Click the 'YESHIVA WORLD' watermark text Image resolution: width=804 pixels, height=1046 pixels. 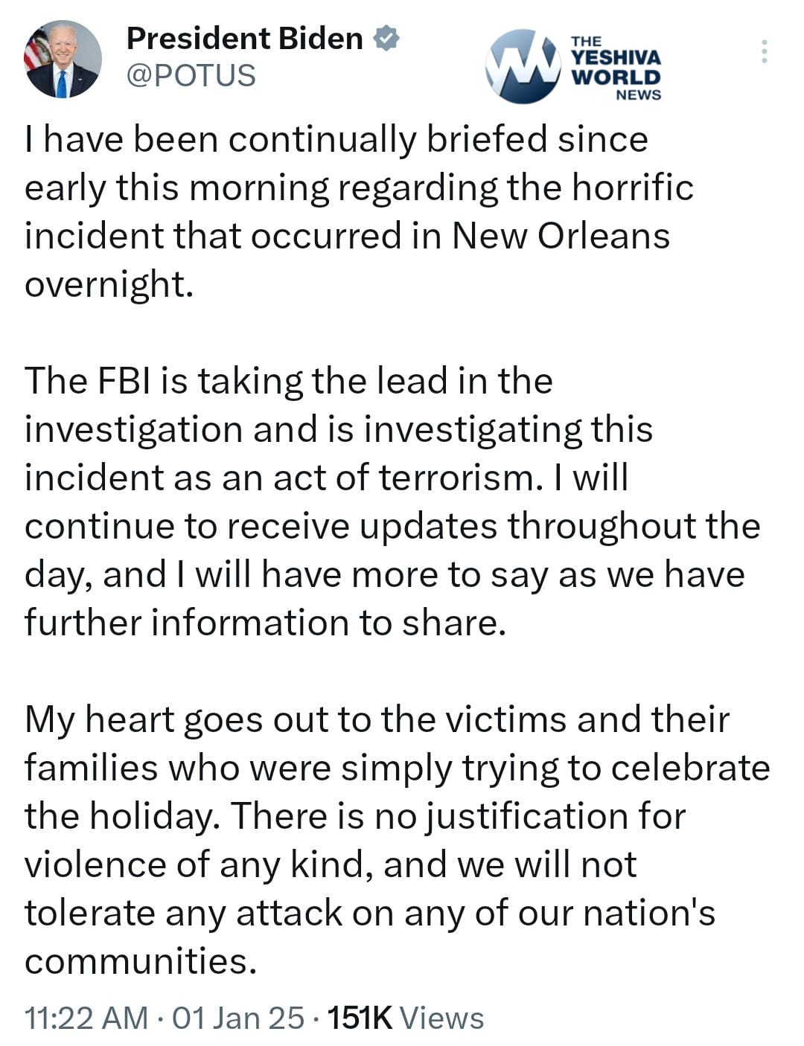[616, 67]
